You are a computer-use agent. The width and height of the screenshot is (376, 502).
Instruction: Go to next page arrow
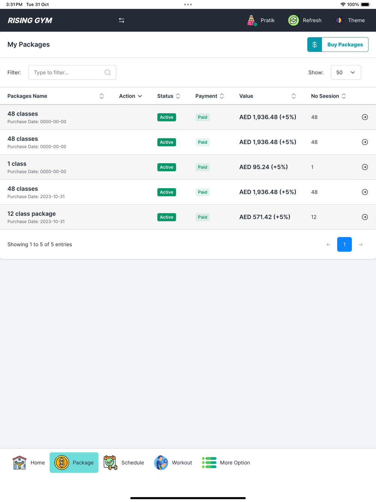pos(361,245)
